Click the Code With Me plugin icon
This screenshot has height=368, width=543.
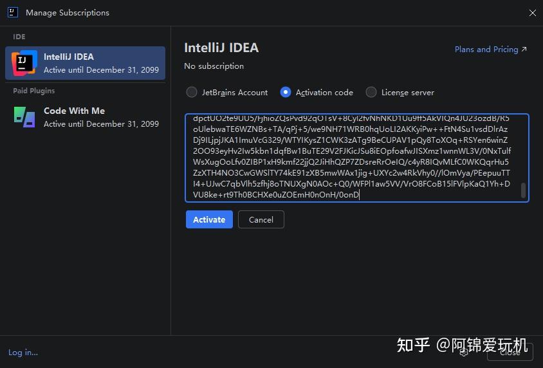pos(24,117)
